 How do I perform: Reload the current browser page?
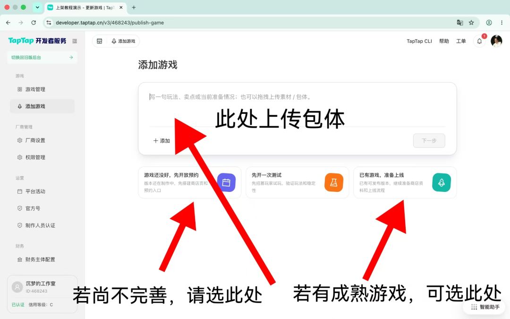pyautogui.click(x=34, y=23)
